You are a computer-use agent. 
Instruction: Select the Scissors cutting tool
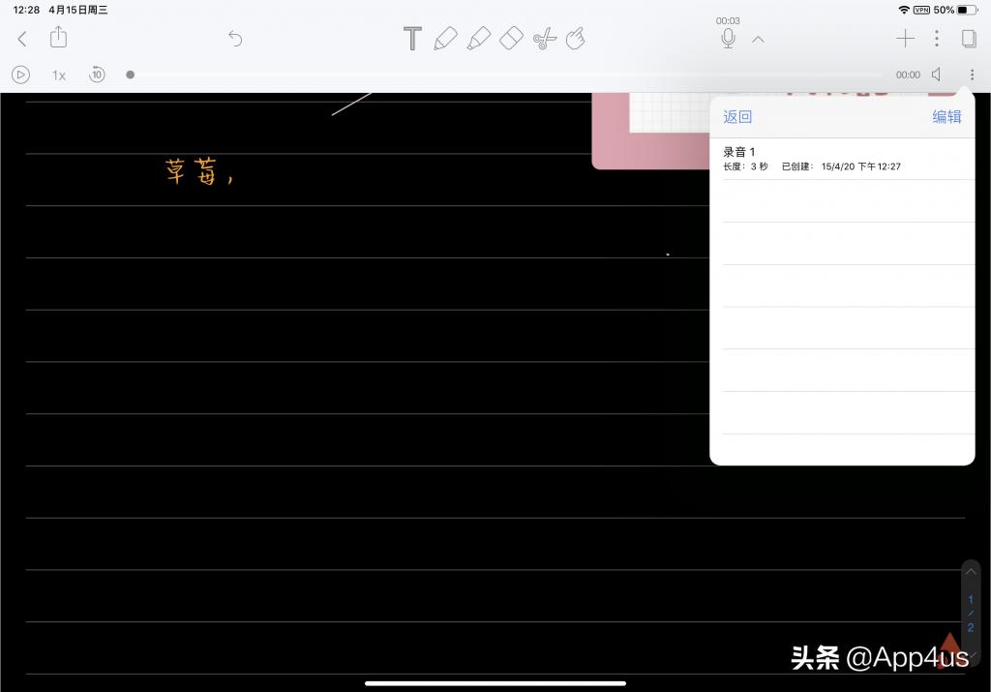pyautogui.click(x=543, y=38)
